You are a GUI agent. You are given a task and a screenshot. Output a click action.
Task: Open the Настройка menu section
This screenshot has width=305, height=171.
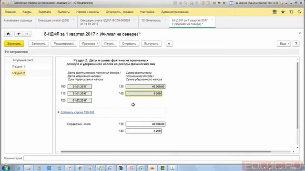pyautogui.click(x=147, y=12)
